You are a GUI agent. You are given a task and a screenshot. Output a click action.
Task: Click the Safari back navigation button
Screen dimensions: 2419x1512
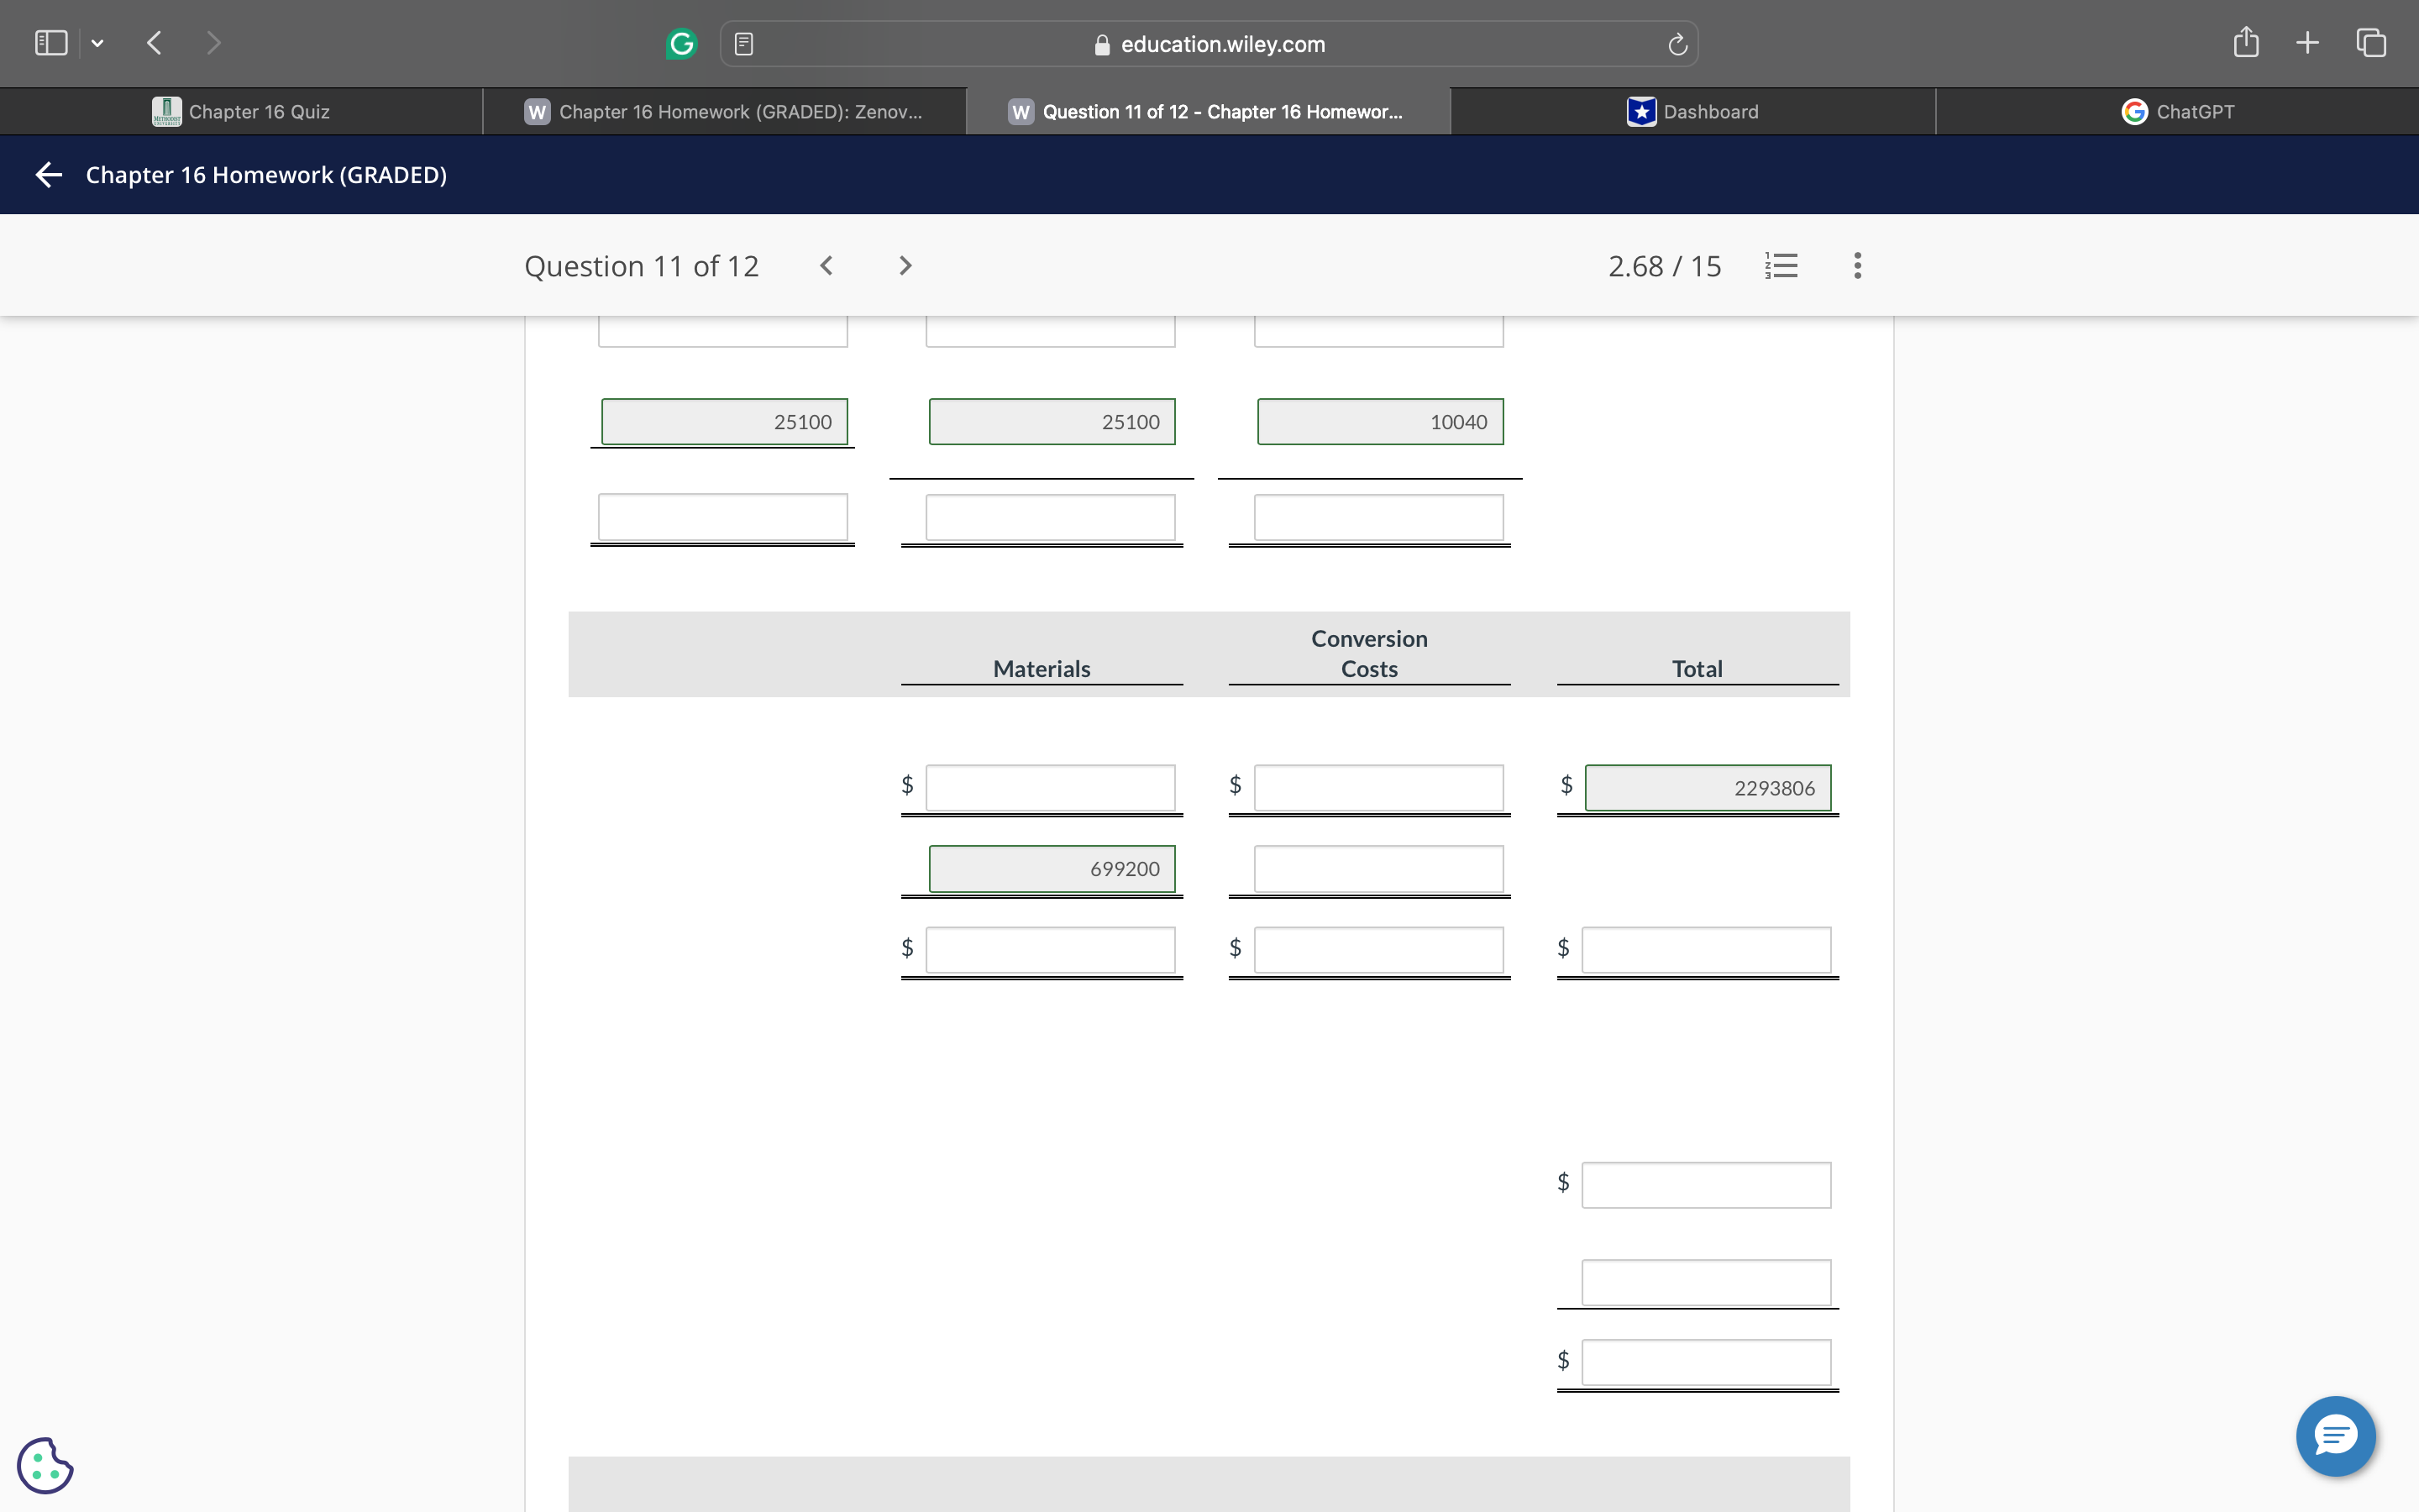point(154,42)
